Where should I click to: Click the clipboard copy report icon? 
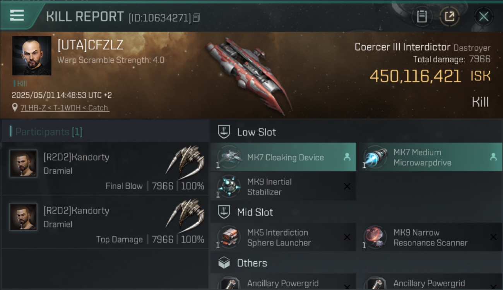point(422,17)
